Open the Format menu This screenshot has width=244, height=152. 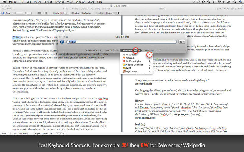48,2
